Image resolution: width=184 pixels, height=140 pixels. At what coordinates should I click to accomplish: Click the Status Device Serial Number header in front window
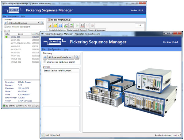pos(57,71)
